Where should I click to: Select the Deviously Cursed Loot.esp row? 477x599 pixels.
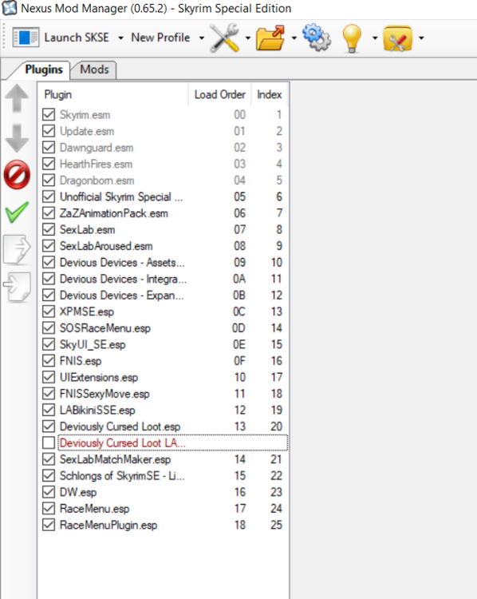pyautogui.click(x=164, y=426)
